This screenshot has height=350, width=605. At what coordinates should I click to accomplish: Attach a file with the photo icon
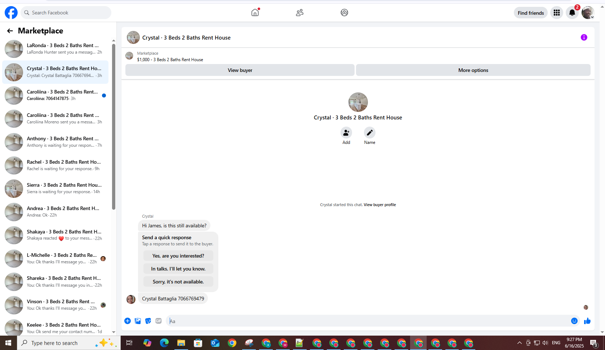138,321
